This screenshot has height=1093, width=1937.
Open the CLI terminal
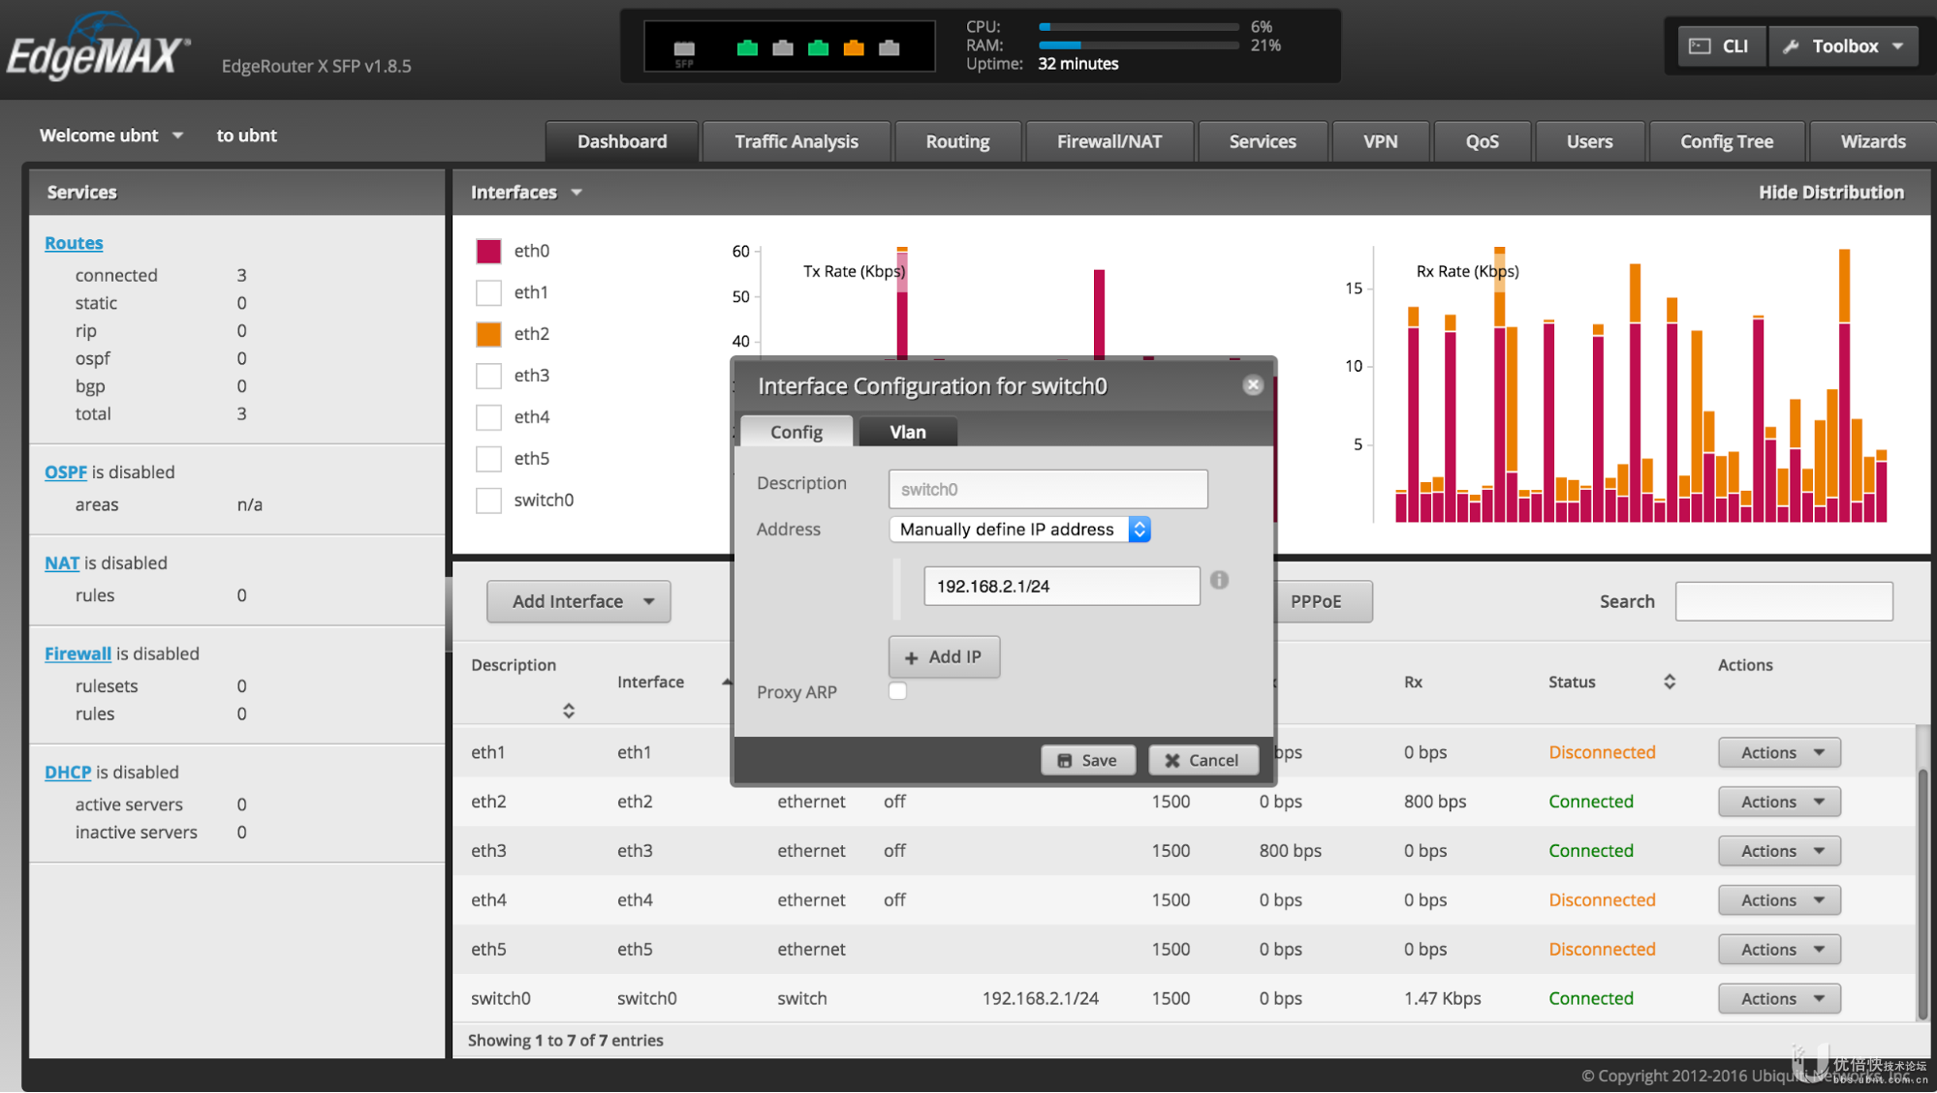coord(1720,46)
